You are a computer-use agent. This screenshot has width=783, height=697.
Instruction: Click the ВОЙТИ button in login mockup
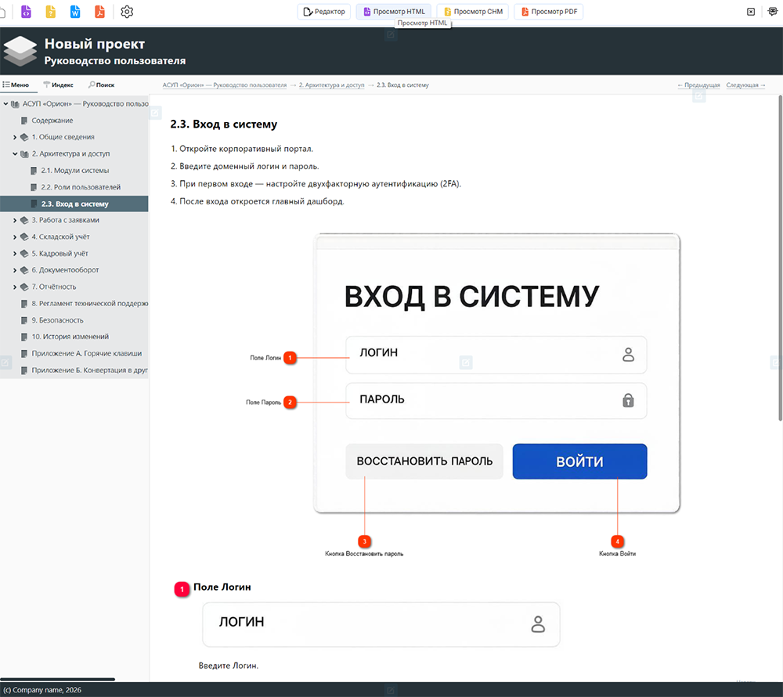(579, 461)
